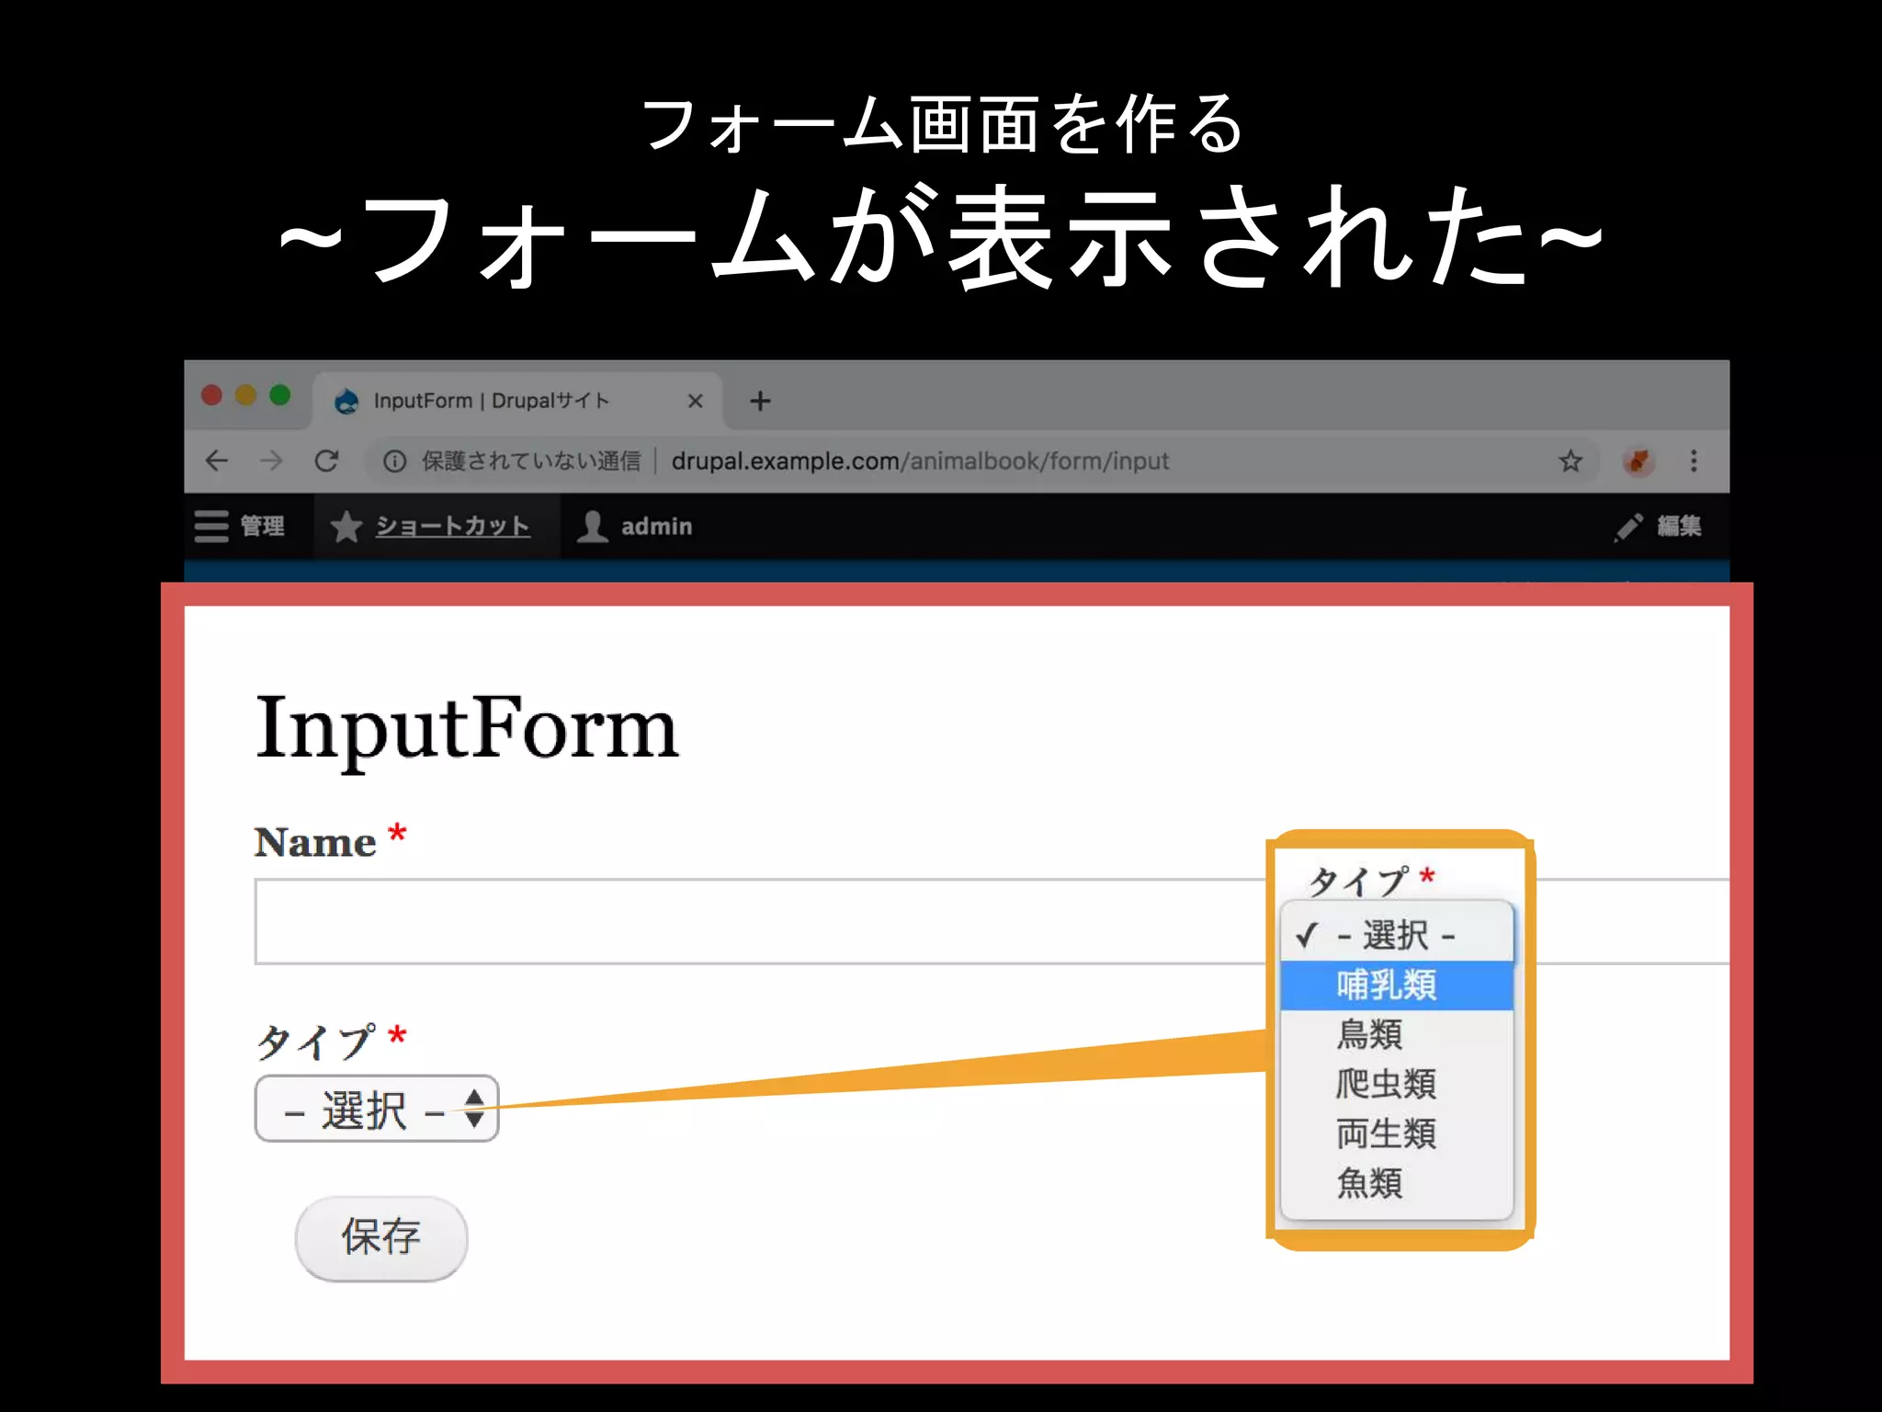Open the タイプ select dropdown

377,1109
